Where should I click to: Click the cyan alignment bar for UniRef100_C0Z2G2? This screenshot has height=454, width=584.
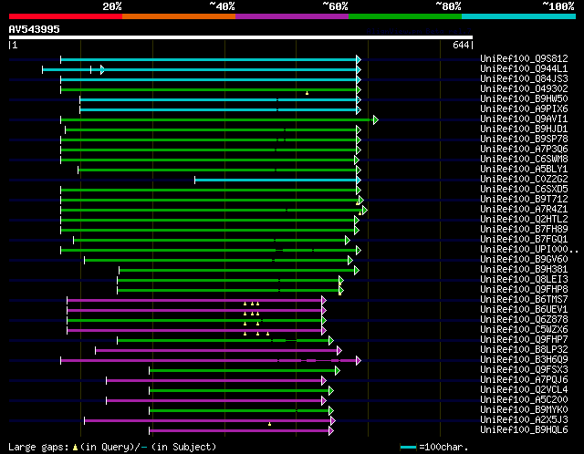(x=276, y=181)
